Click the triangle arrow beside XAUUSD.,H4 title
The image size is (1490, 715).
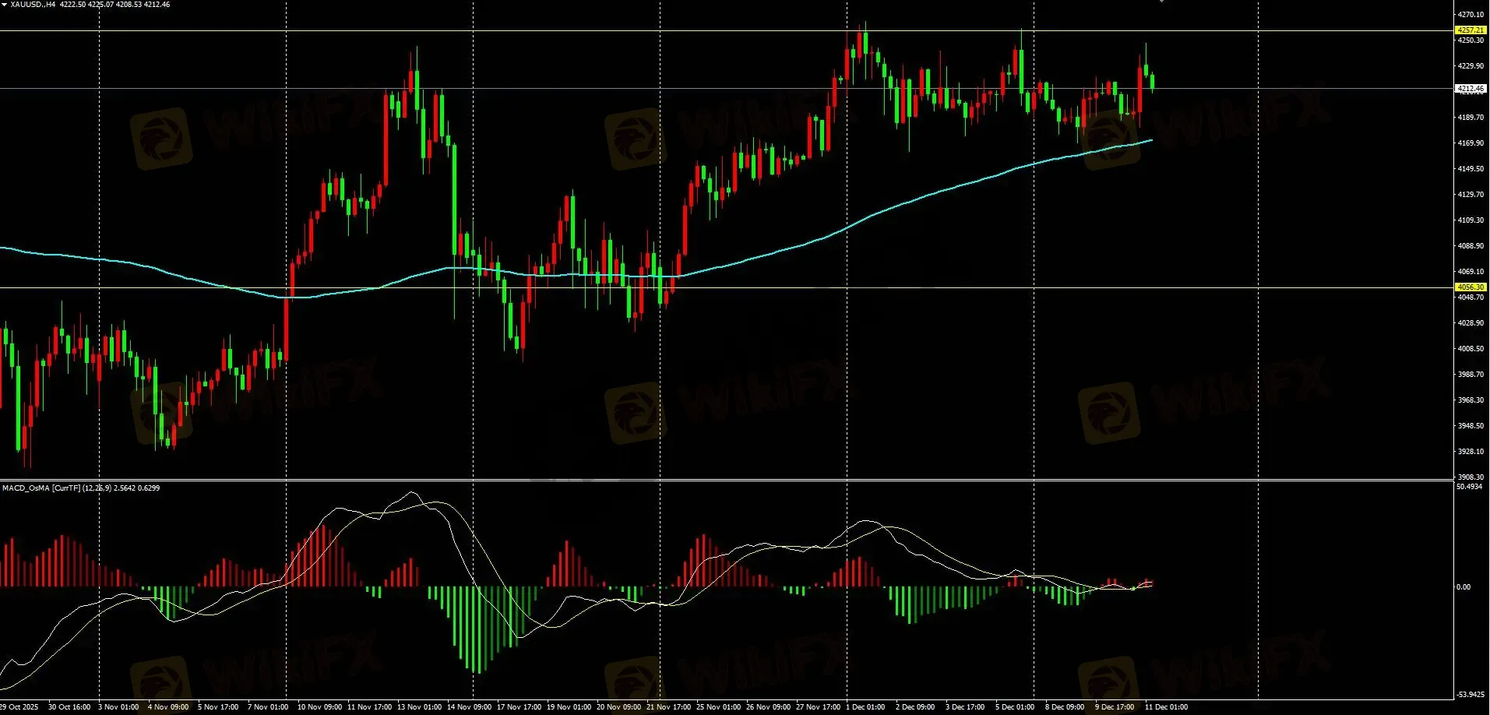(x=4, y=5)
